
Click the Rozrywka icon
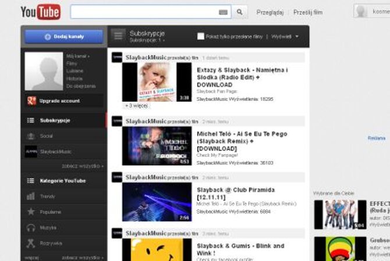coord(31,243)
